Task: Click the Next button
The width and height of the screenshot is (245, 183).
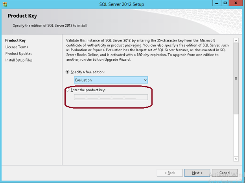Action: [197, 173]
